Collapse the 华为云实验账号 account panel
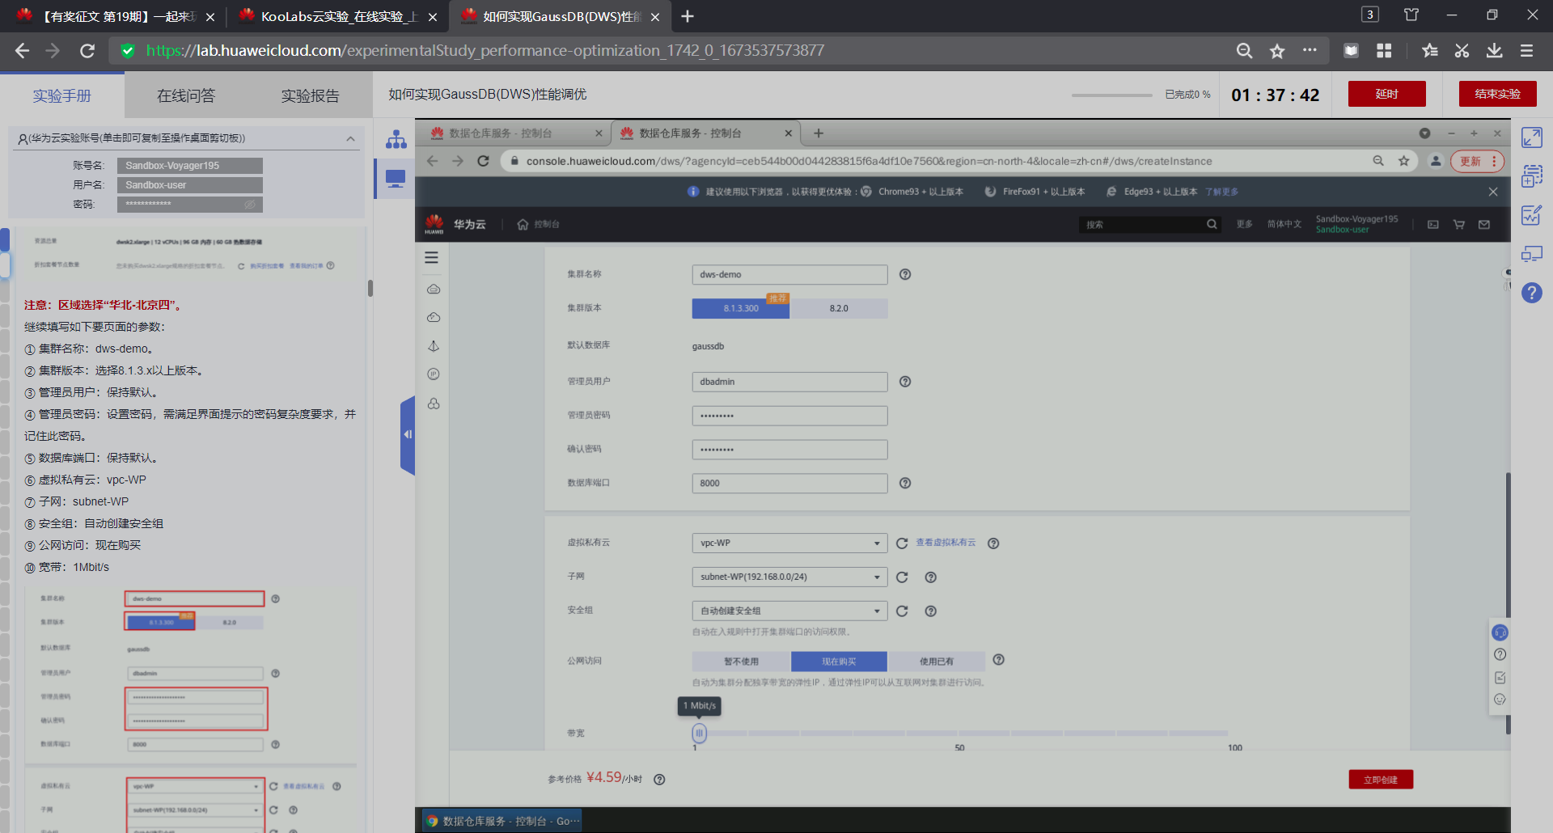This screenshot has width=1553, height=833. pos(350,138)
